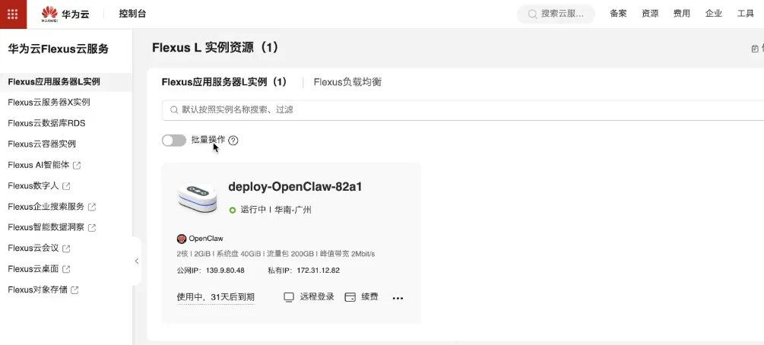Image resolution: width=764 pixels, height=345 pixels.
Task: Click magnifier icon in instance filter bar
Action: point(174,110)
